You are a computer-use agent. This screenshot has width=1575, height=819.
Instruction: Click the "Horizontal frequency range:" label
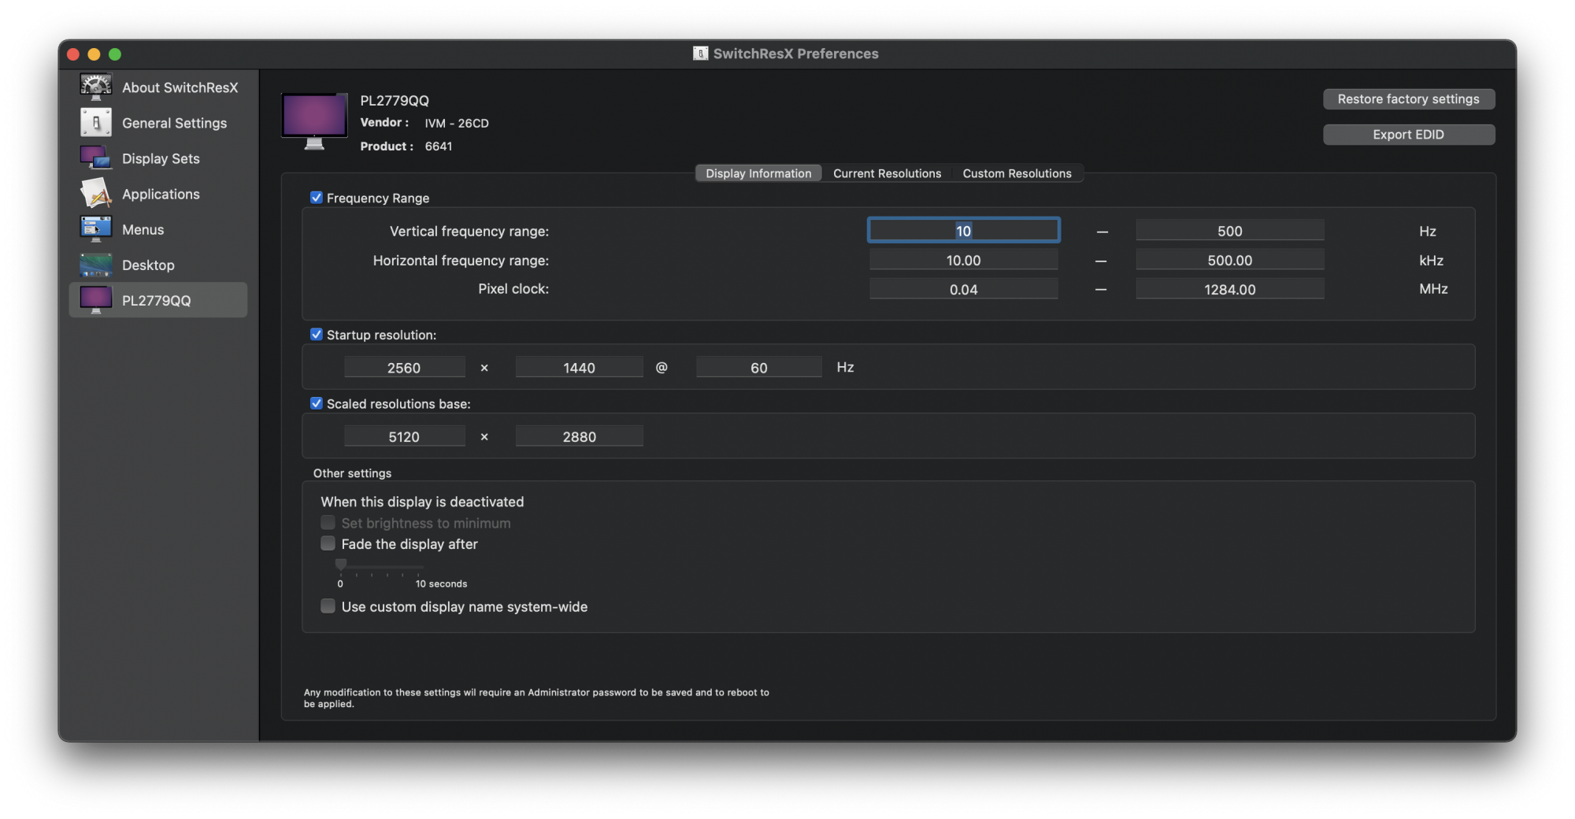tap(461, 260)
